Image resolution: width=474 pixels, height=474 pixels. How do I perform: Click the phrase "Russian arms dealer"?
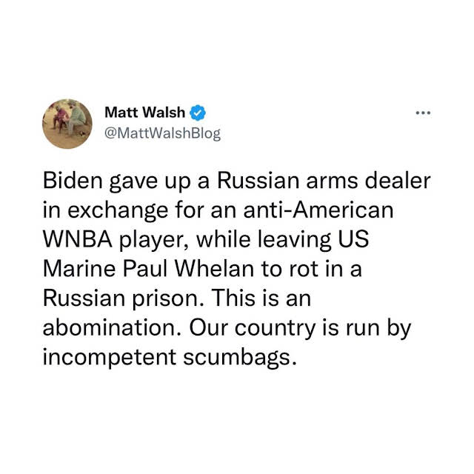324,181
